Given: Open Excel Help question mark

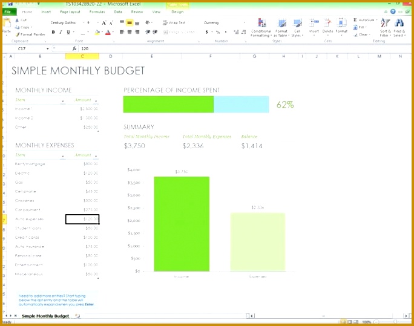Looking at the screenshot, I should coord(393,11).
